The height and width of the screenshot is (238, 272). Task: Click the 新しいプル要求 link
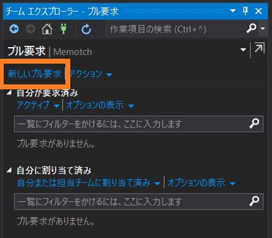35,73
